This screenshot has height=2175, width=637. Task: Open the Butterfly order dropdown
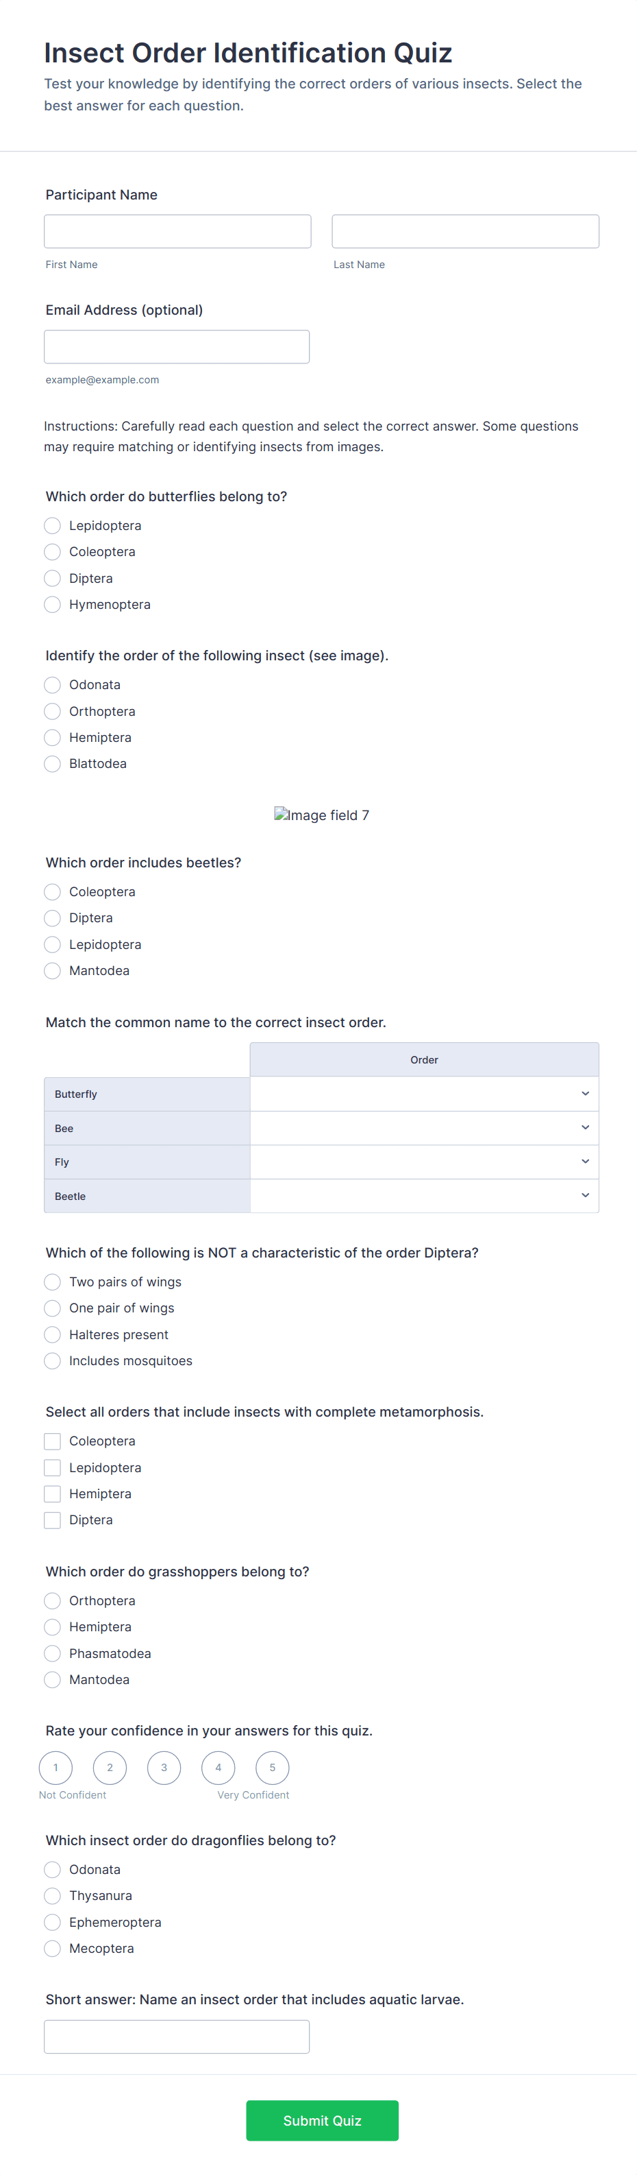pyautogui.click(x=423, y=1094)
